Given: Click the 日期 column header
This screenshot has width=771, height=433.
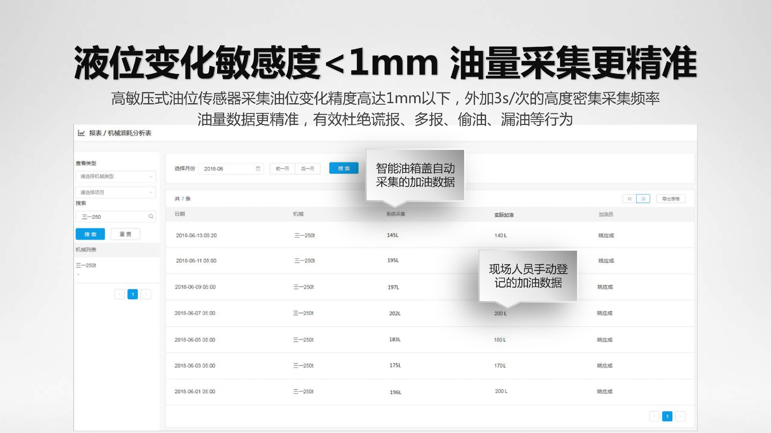Looking at the screenshot, I should 180,214.
